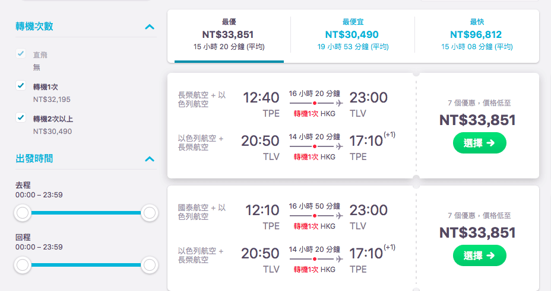The height and width of the screenshot is (291, 551).
Task: Click airplane icon on 12:10 TPE flight
Action: coord(339,216)
